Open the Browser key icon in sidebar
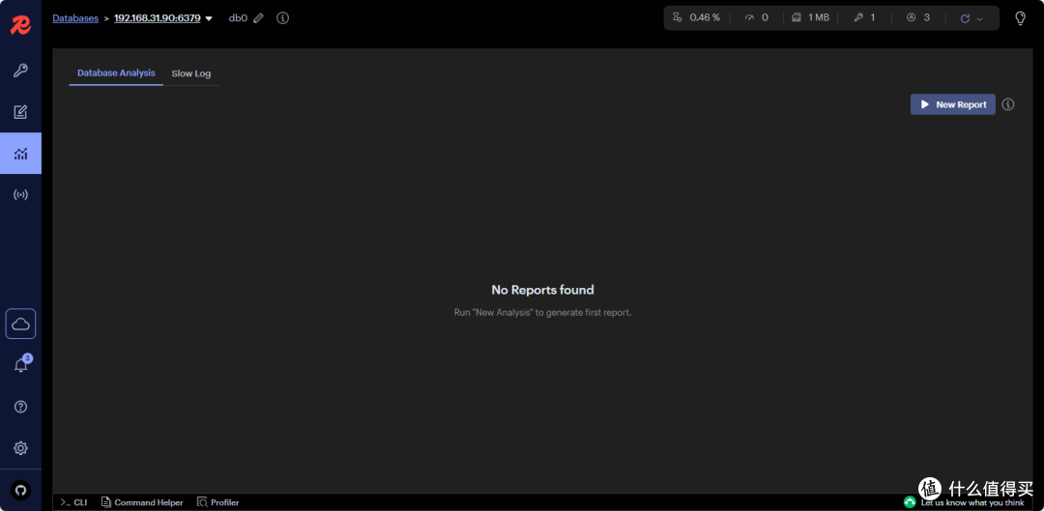Screen dimensions: 1044x511 point(20,71)
